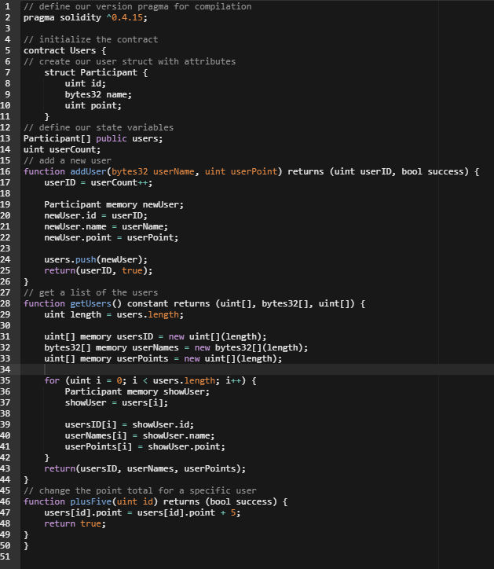This screenshot has height=569, width=494.
Task: Click 'bytes32 name;' struct field
Action: [98, 94]
